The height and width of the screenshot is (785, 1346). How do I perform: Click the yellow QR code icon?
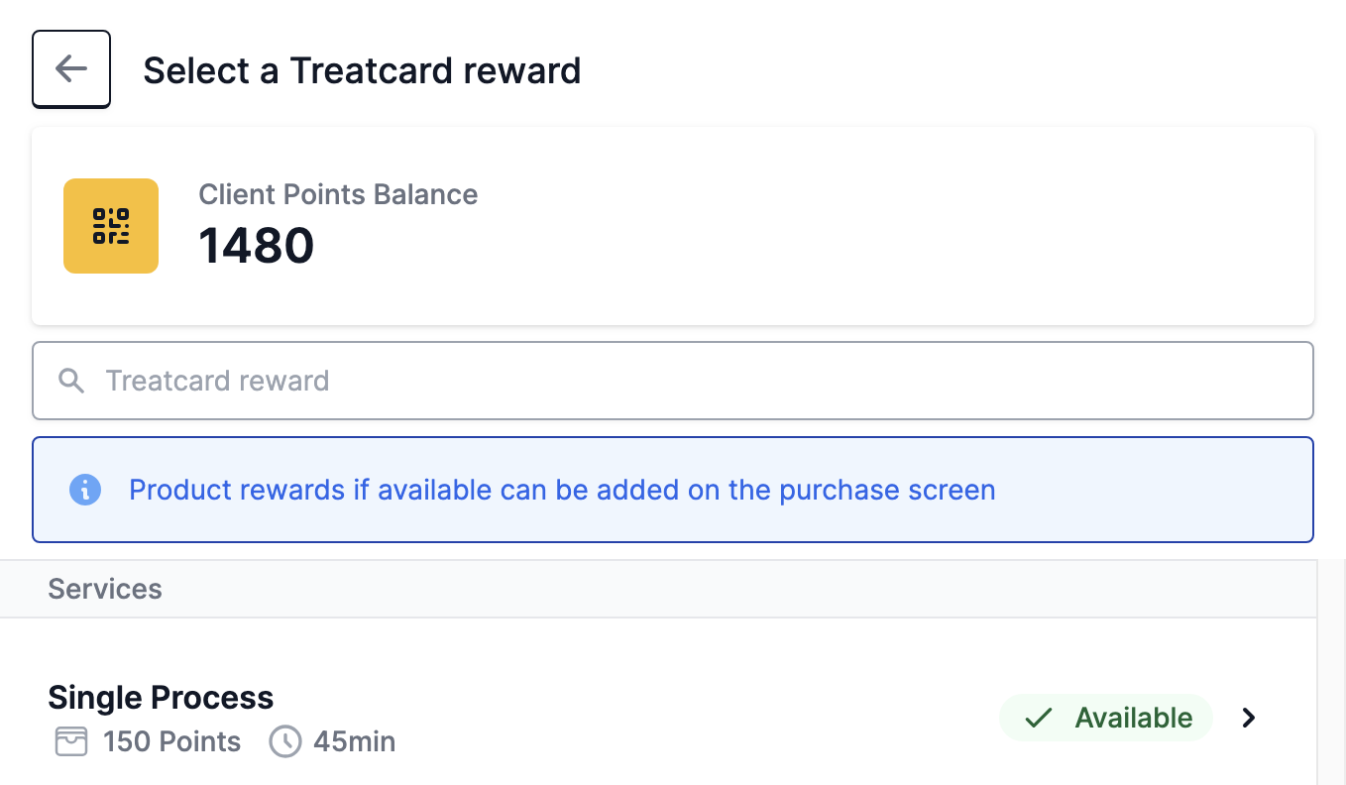point(111,226)
